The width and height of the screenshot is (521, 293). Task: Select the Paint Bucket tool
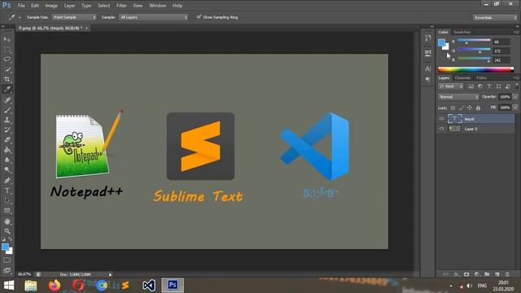point(7,150)
